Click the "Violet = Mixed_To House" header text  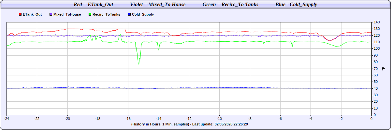coord(158,5)
